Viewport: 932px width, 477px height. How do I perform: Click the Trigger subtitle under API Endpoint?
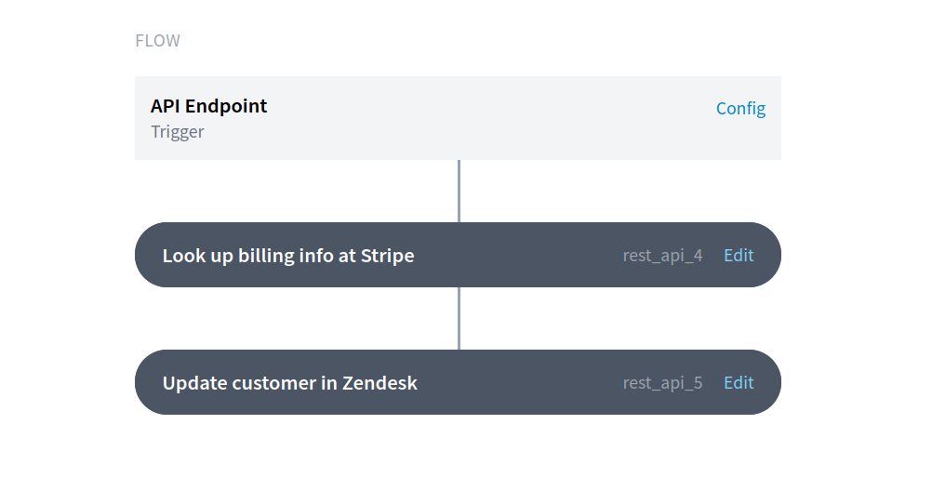pyautogui.click(x=177, y=132)
